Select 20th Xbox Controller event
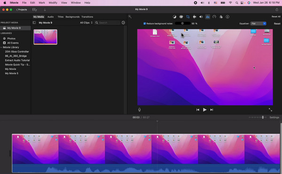This screenshot has width=282, height=174. [x=17, y=52]
